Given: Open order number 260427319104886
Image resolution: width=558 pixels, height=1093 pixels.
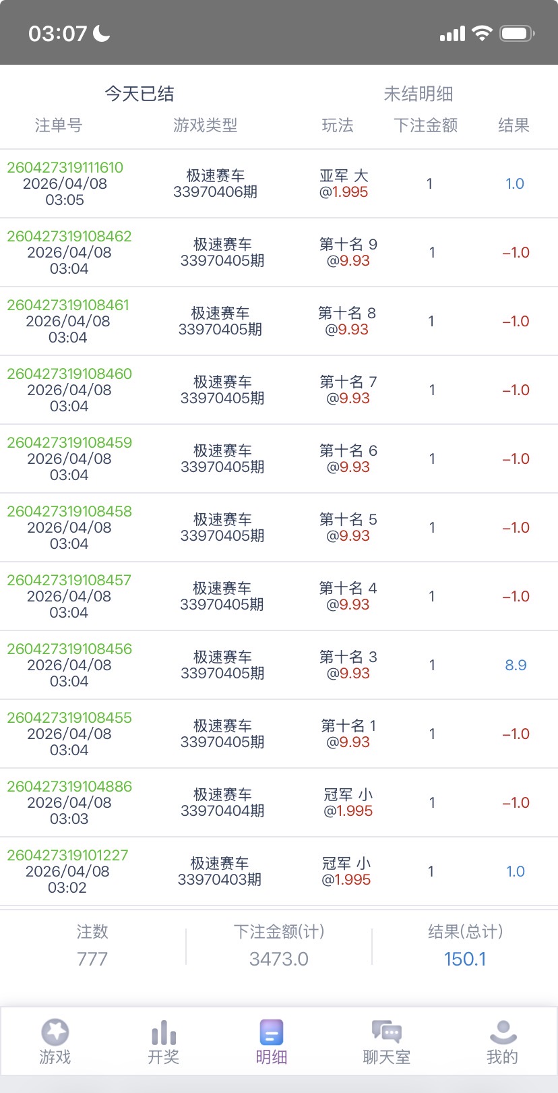Looking at the screenshot, I should [69, 786].
